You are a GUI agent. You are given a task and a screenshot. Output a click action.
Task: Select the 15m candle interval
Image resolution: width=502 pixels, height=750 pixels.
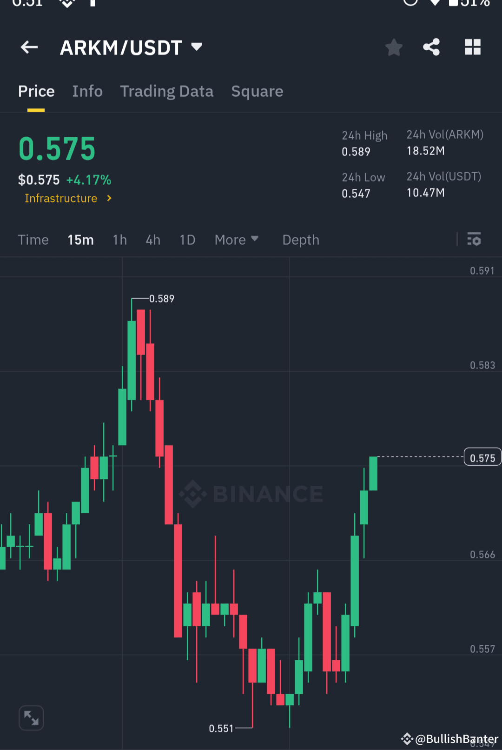[80, 240]
